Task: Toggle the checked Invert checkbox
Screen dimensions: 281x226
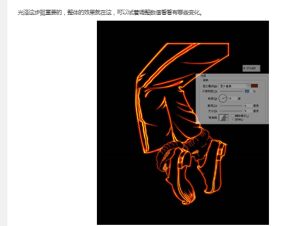Action: (233, 119)
